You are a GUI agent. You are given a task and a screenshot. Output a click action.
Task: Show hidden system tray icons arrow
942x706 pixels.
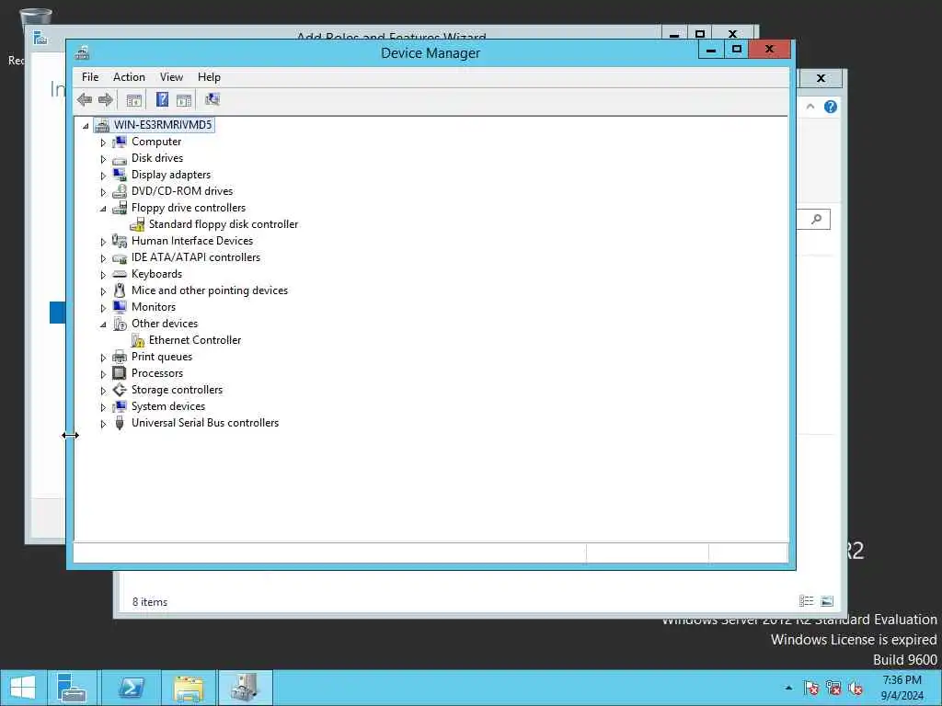[x=788, y=688]
